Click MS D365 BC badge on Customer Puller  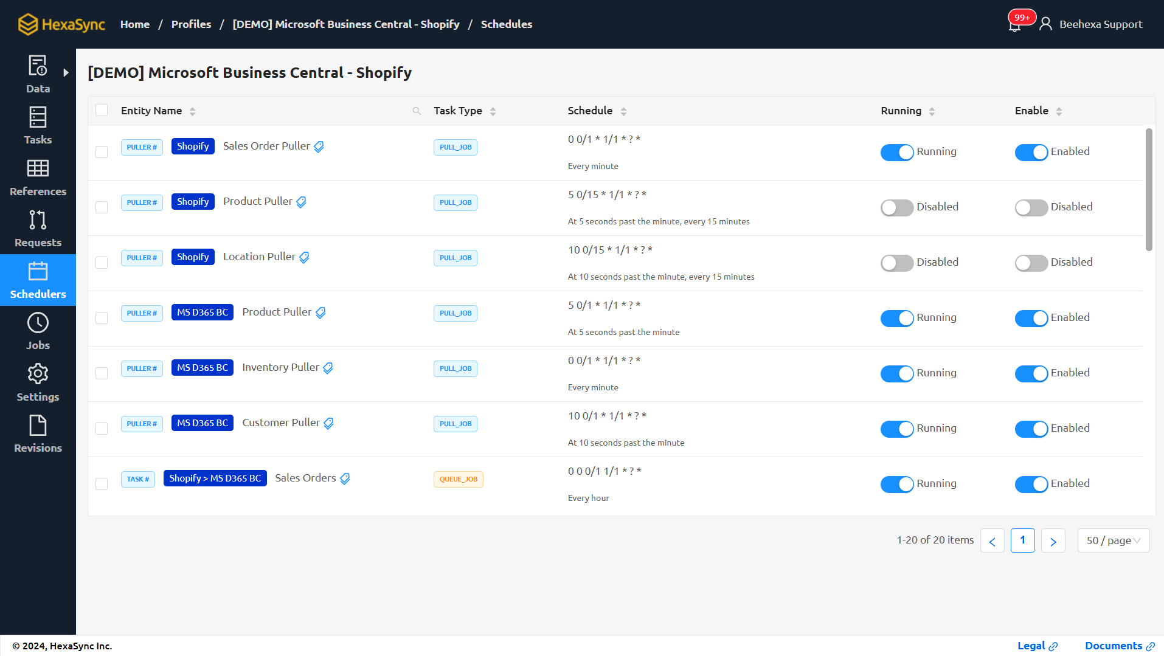(202, 423)
